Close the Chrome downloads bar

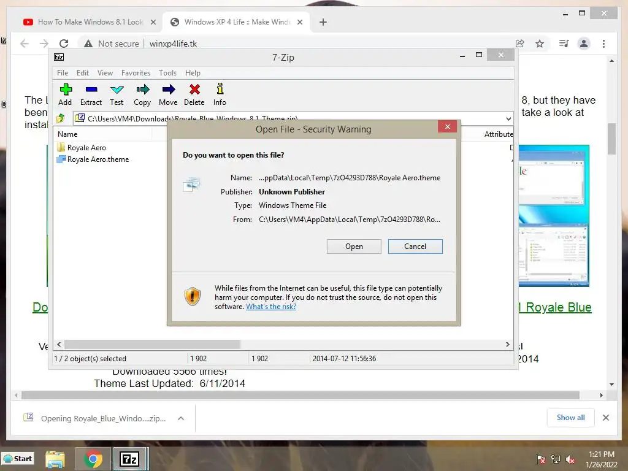coord(605,418)
